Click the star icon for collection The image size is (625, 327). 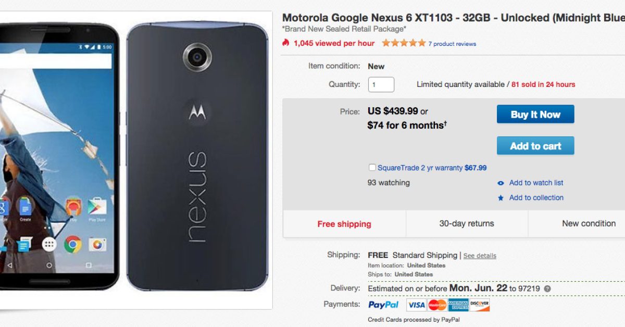coord(501,198)
